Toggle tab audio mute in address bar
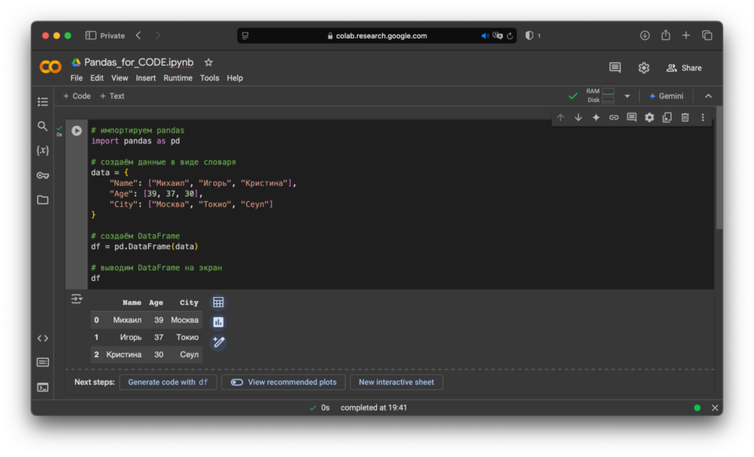Screen dimensions: 754x457 tap(485, 35)
